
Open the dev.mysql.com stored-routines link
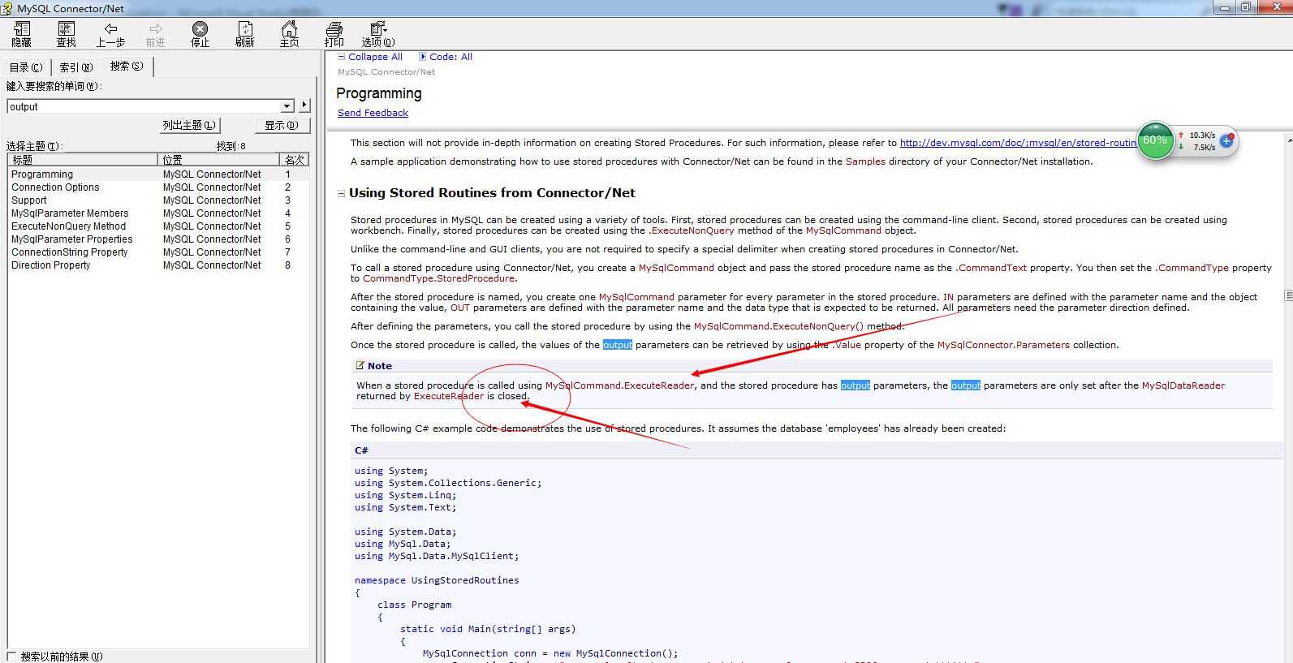[1018, 143]
